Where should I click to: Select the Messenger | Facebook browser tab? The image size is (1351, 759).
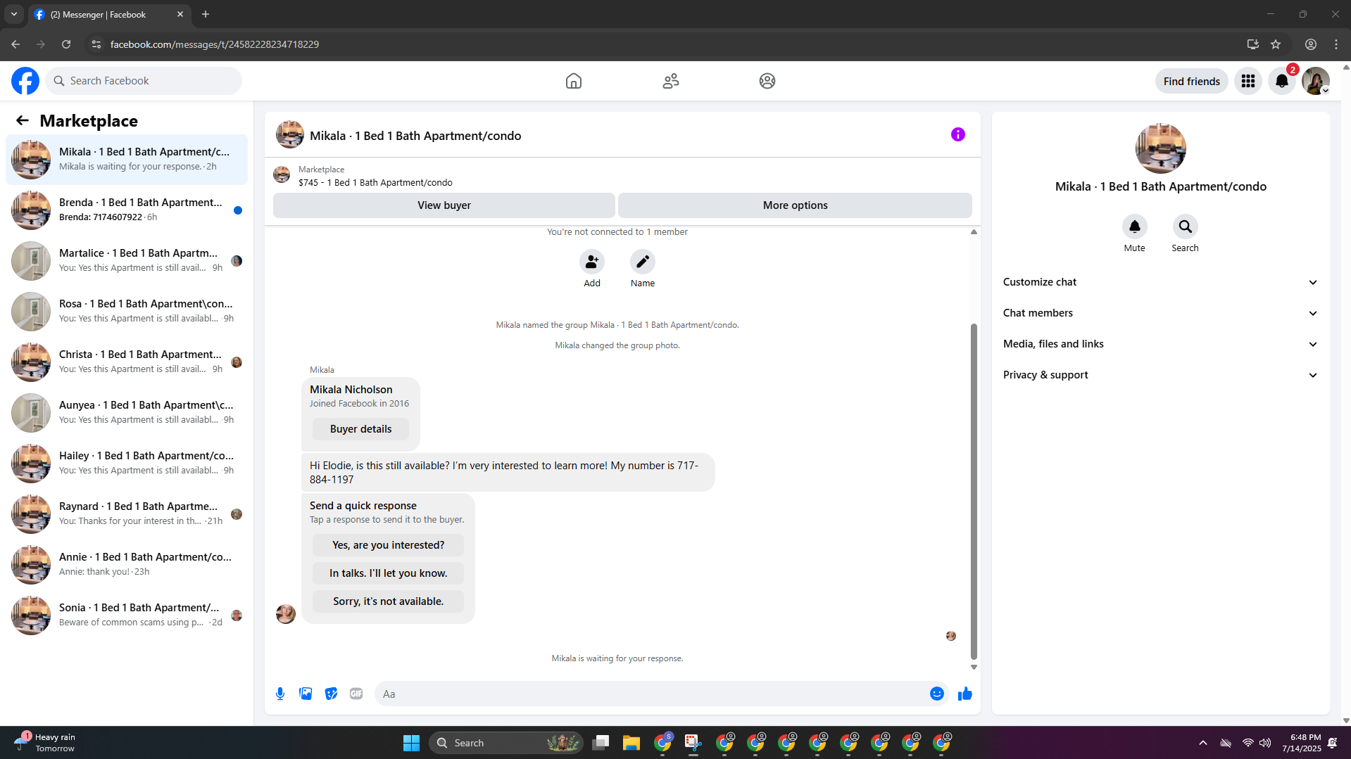(109, 14)
